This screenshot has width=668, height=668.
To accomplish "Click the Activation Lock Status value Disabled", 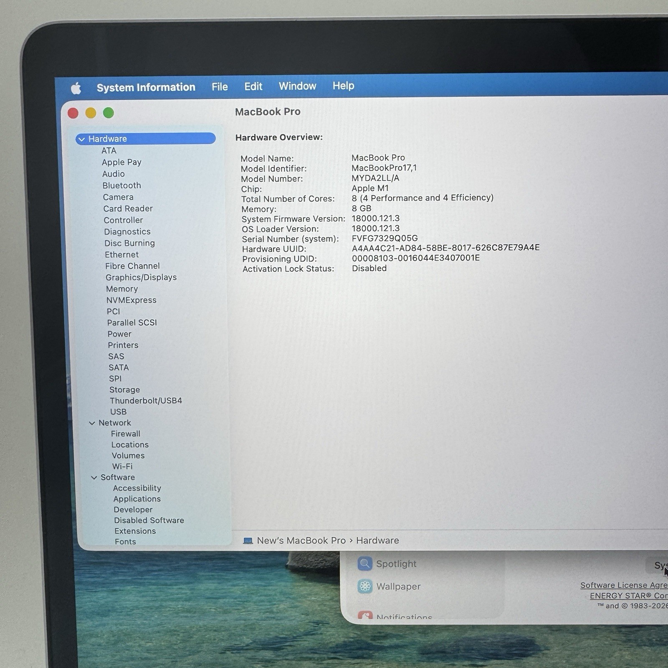I will (369, 268).
